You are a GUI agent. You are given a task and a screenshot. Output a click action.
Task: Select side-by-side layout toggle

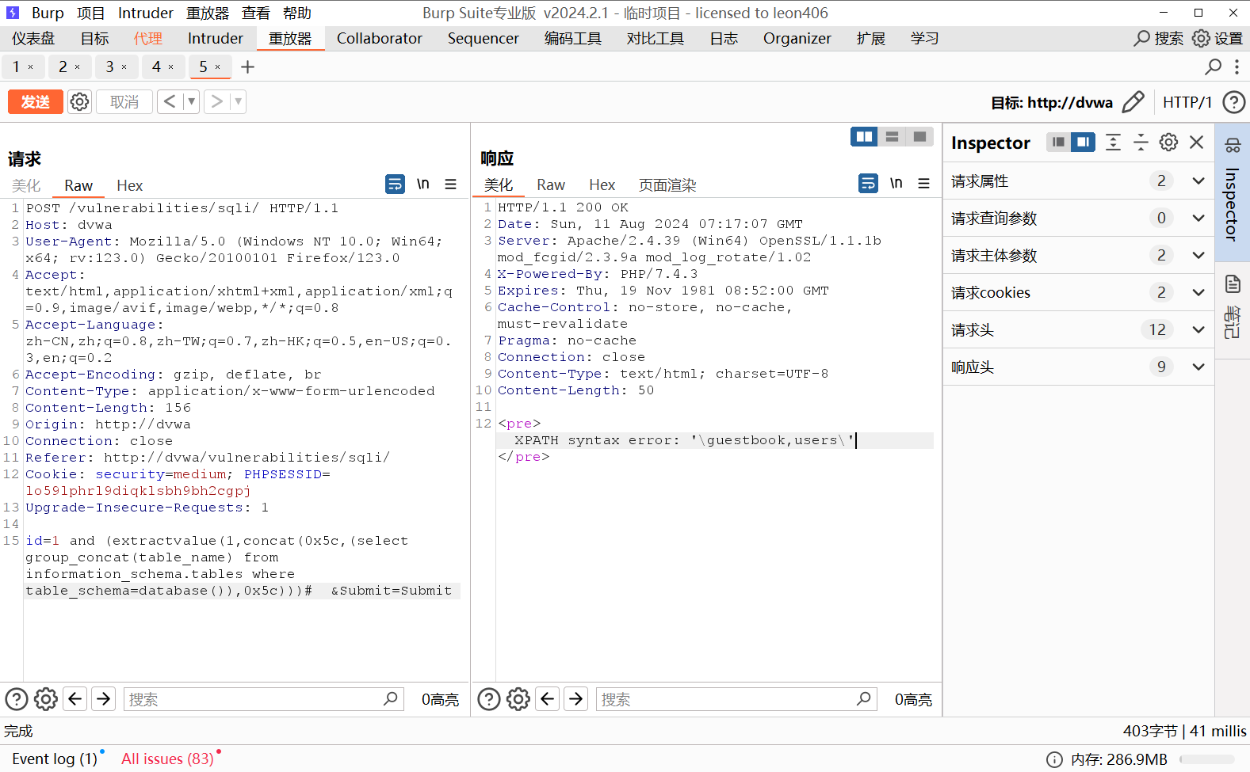point(864,137)
